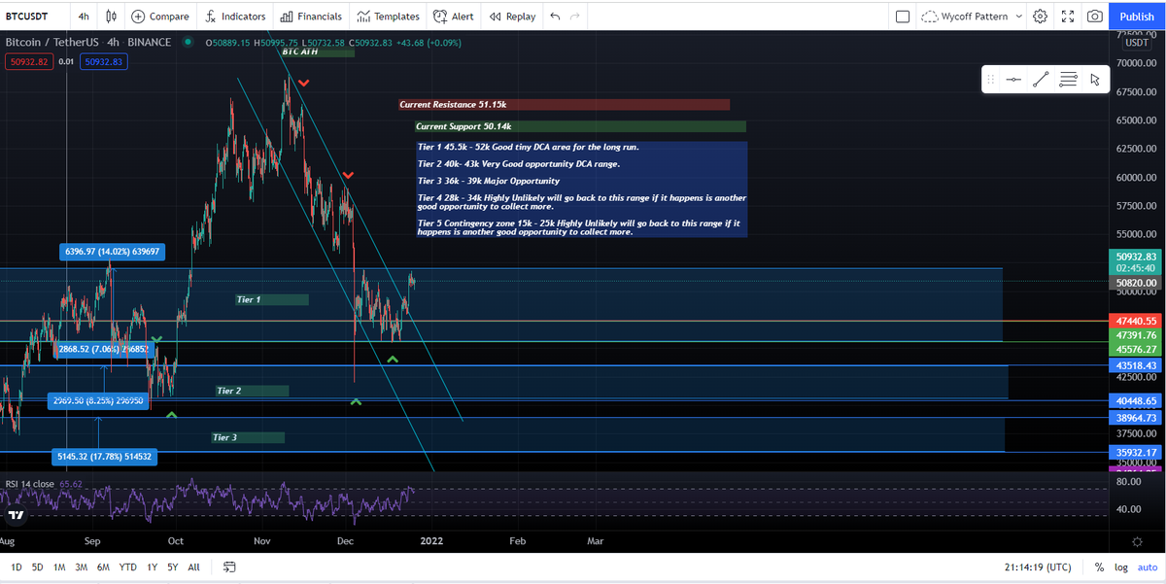The height and width of the screenshot is (584, 1166).
Task: Click the 47440.55 red price axis label
Action: pos(1136,320)
